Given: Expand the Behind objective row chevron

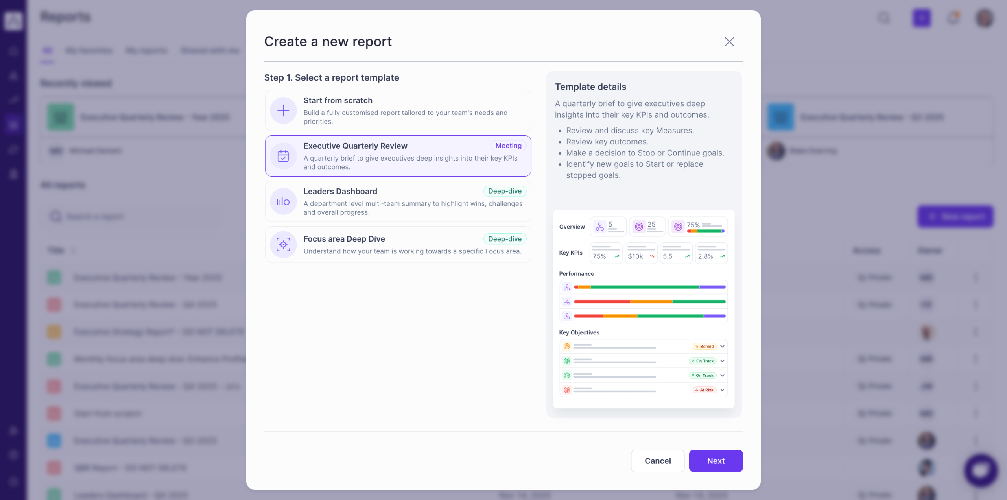Looking at the screenshot, I should [722, 346].
